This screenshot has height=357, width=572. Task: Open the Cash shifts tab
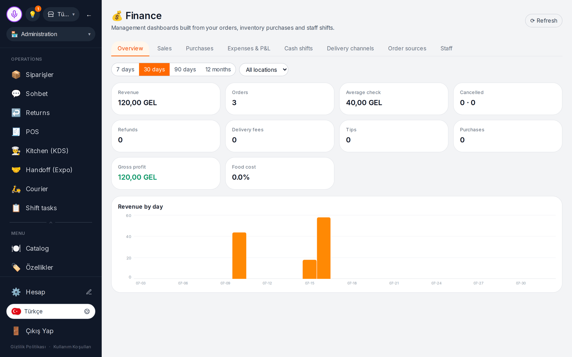point(299,48)
